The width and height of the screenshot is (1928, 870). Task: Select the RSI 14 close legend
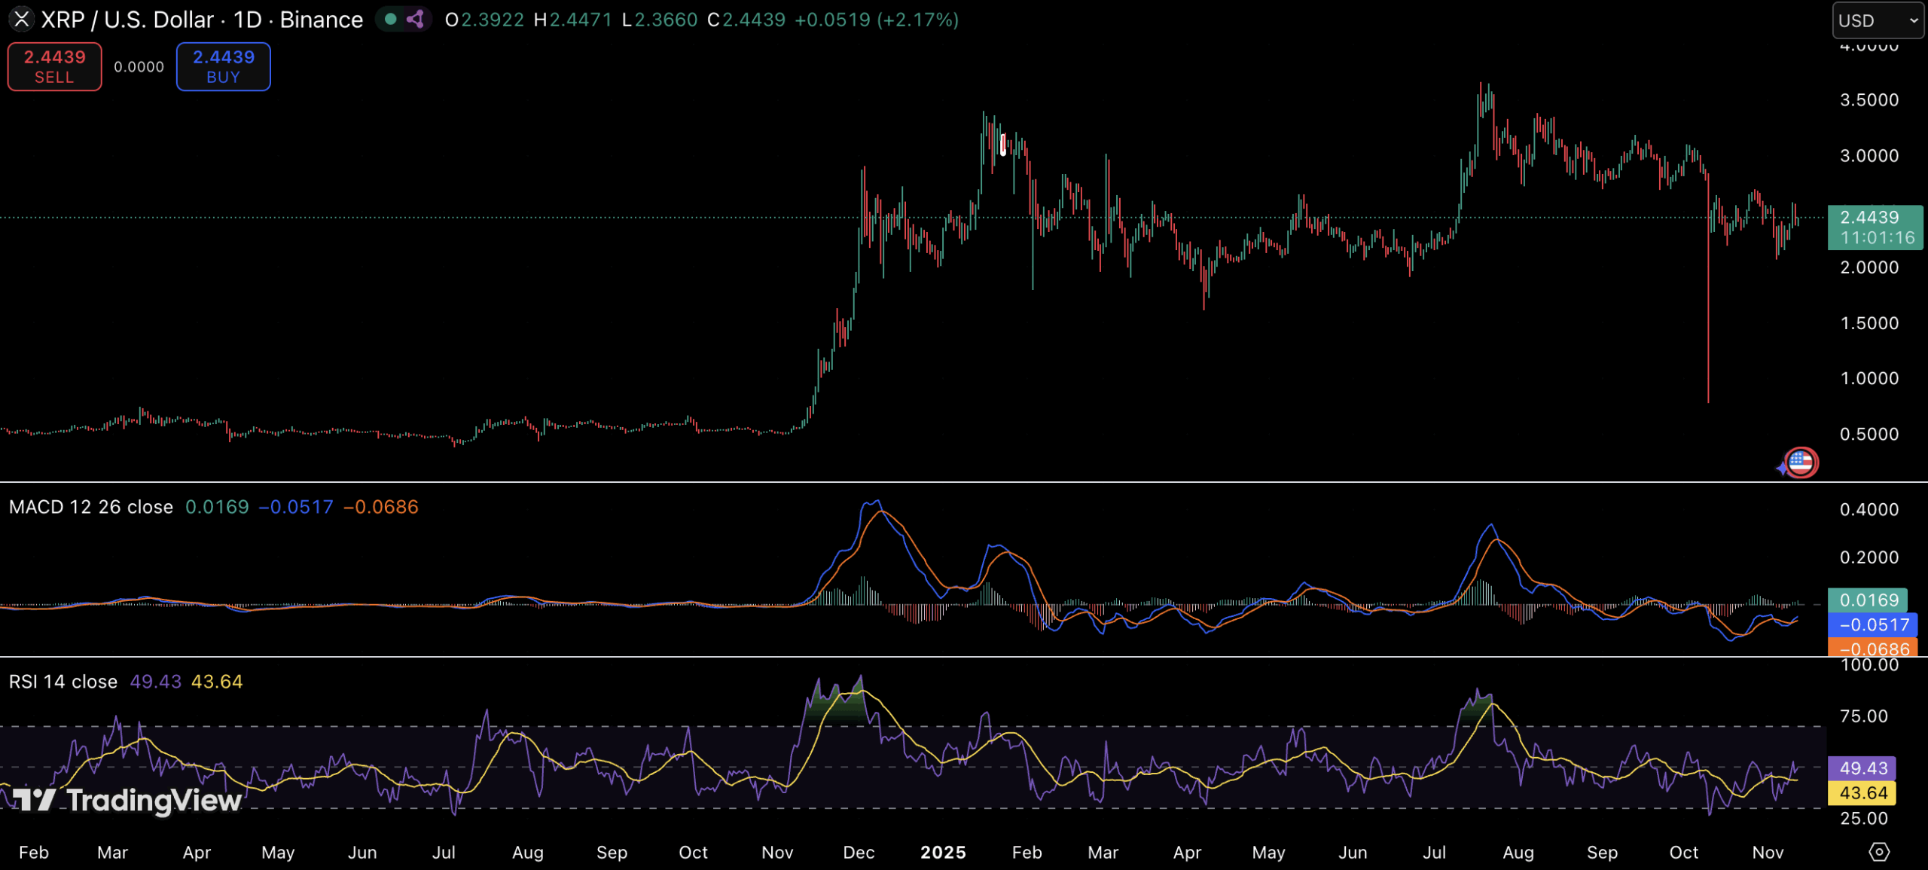(x=63, y=682)
